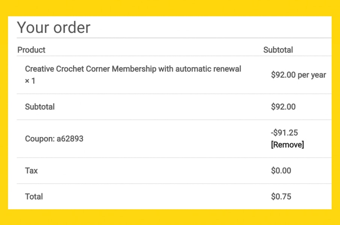Click the Creative Crochet Corner Membership product name

tap(133, 69)
